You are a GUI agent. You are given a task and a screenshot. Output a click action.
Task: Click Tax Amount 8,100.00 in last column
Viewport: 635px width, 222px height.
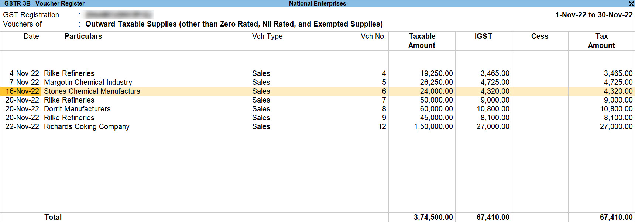coord(618,118)
